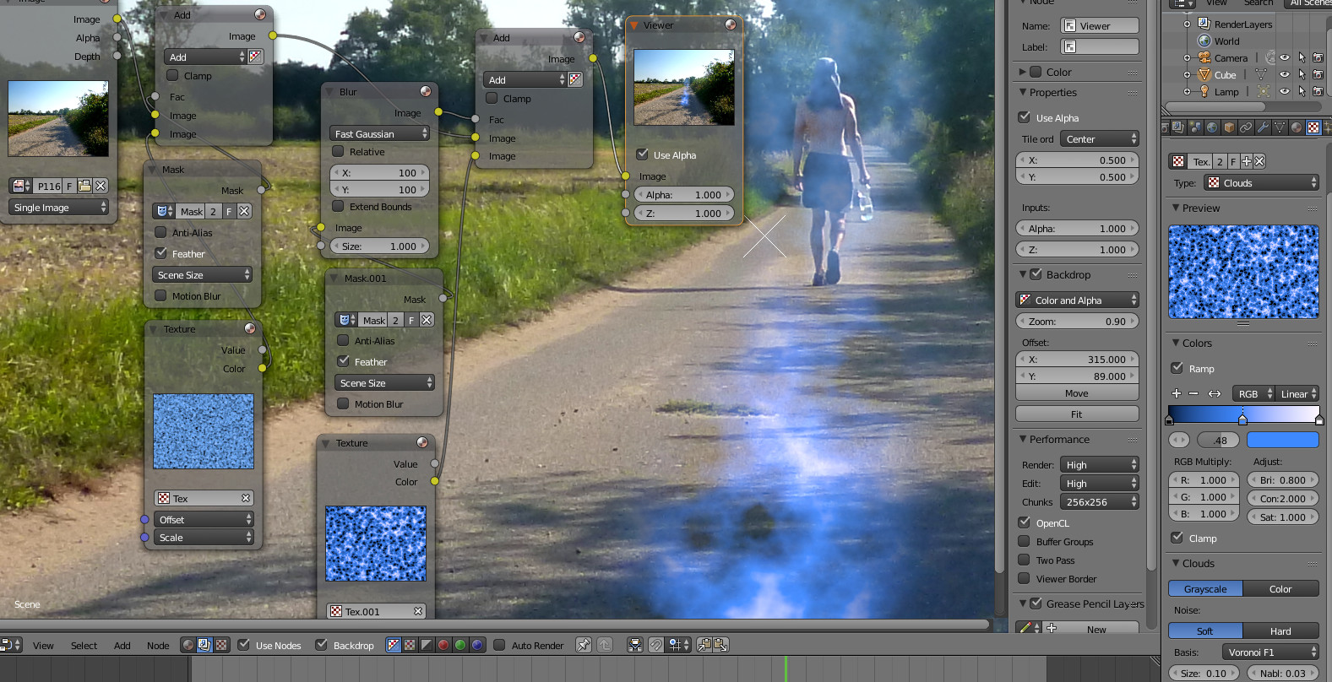Screen dimensions: 1332x682
Task: Enable Auto Render checkbox
Action: pos(499,645)
